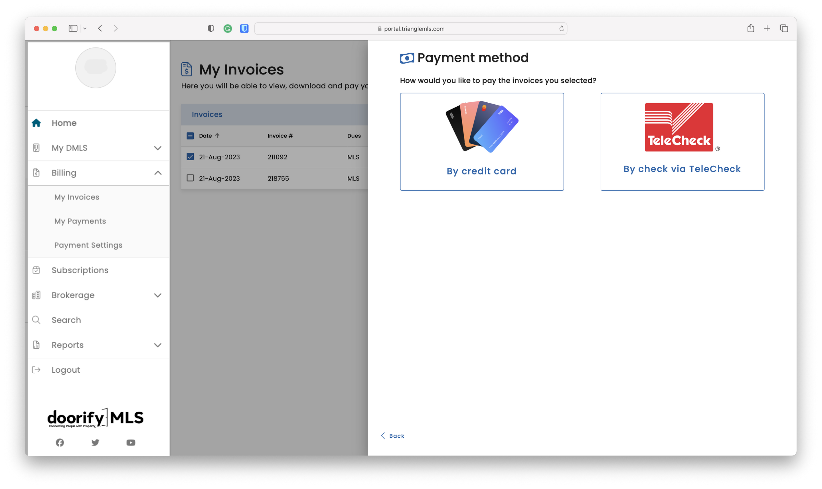This screenshot has height=489, width=822.
Task: Choose By check via TeleCheck option
Action: pos(682,142)
